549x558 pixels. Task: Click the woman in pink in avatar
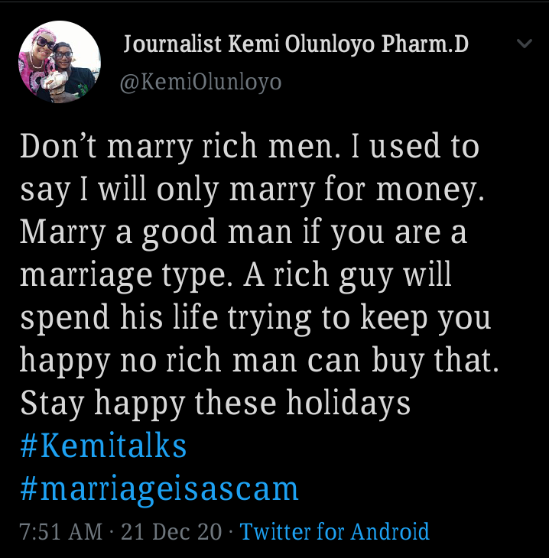click(36, 60)
